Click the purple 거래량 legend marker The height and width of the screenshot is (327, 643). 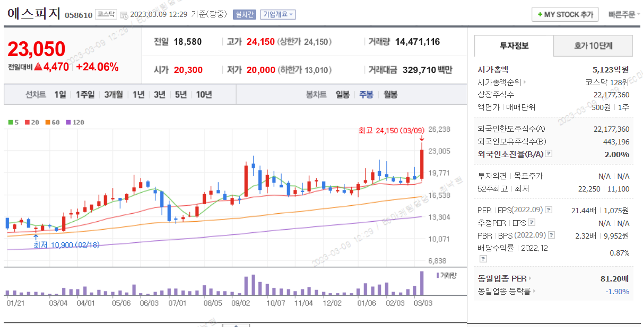pyautogui.click(x=438, y=275)
